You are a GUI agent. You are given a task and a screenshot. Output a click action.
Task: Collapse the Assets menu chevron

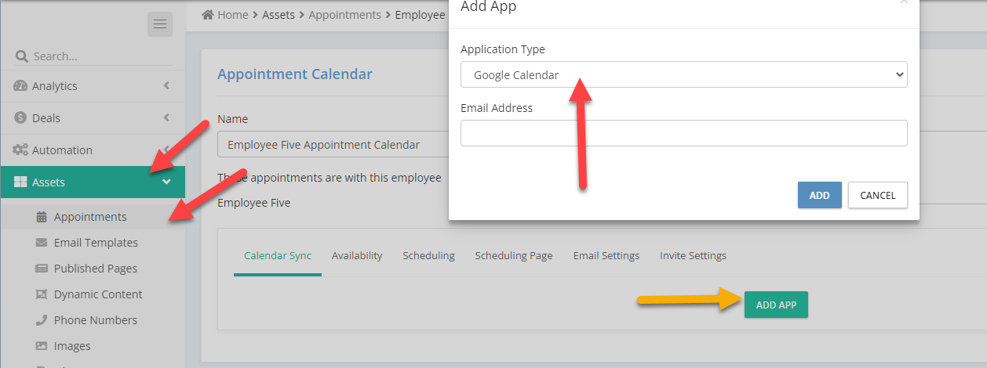coord(166,182)
